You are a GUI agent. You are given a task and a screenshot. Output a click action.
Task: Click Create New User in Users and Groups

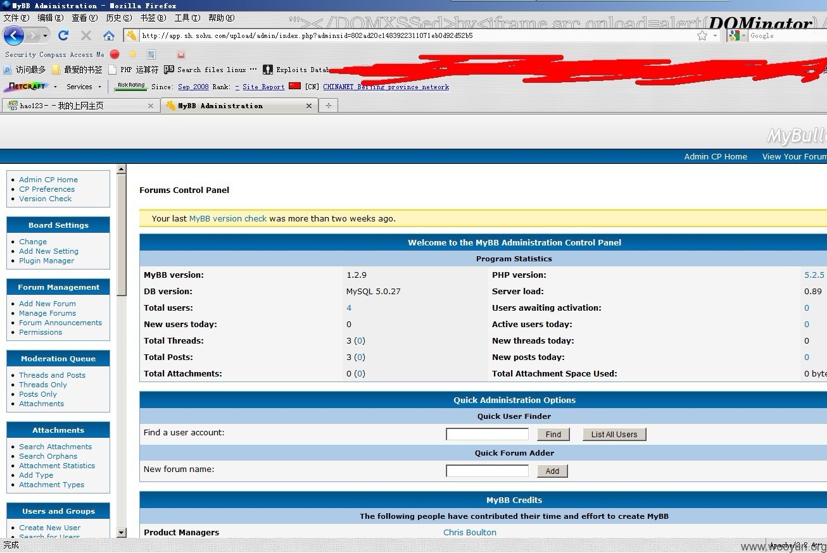(50, 528)
